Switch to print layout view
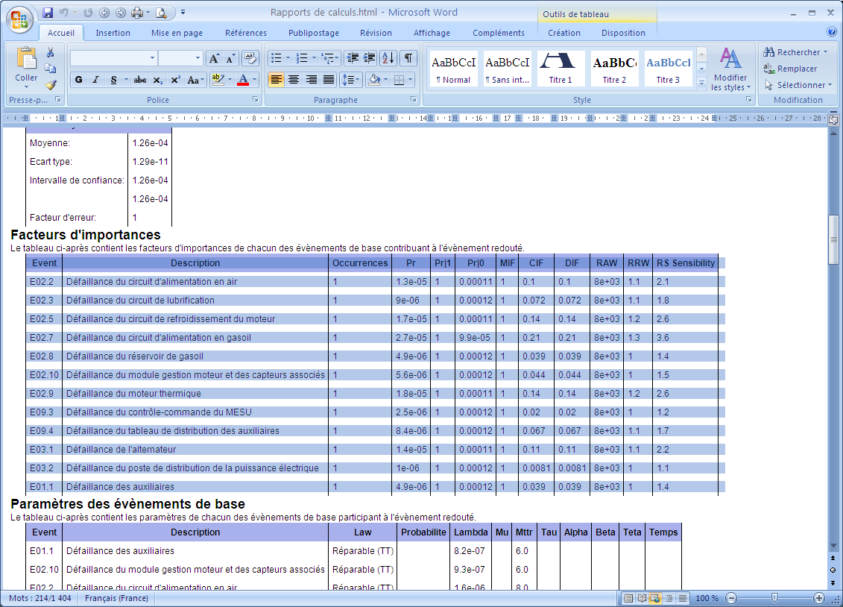Screen dimensions: 843x607 point(628,598)
